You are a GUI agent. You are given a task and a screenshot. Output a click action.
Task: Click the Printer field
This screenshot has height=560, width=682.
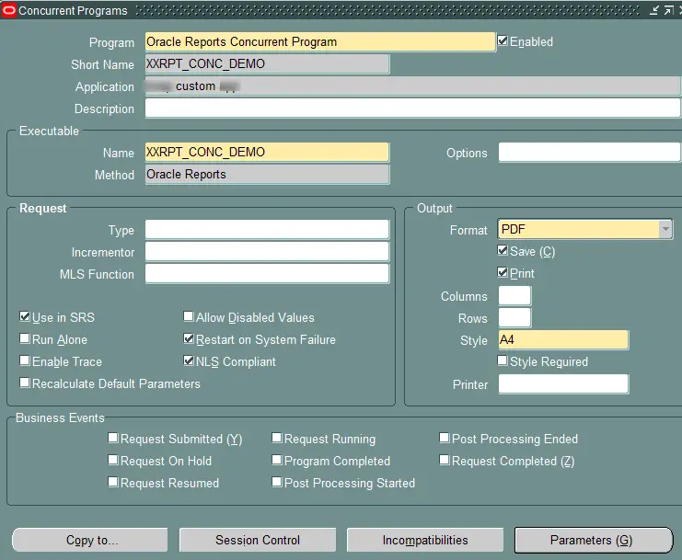(563, 384)
